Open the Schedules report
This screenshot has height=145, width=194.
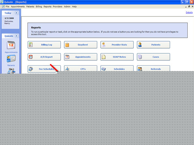[x=117, y=69]
